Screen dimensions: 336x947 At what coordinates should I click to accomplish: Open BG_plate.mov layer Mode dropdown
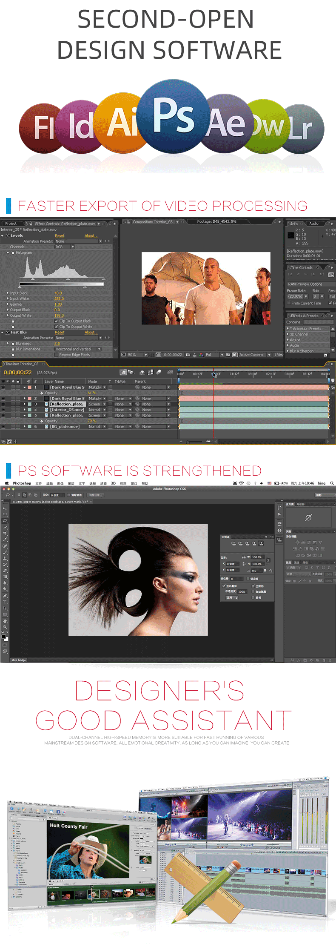click(97, 426)
